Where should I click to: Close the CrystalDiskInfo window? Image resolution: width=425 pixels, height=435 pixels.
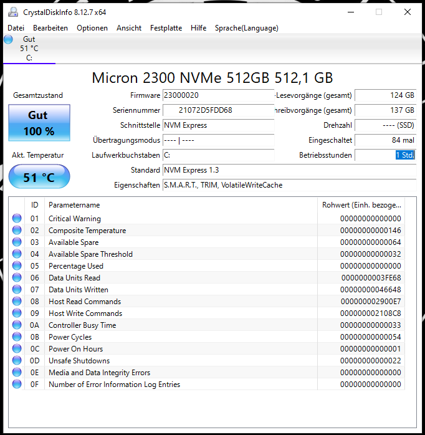(408, 12)
